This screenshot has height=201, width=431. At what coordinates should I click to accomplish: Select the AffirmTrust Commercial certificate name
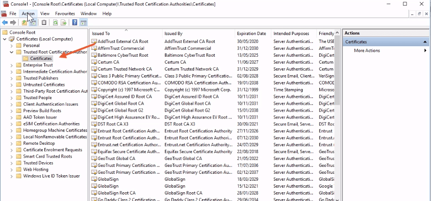tap(121, 48)
